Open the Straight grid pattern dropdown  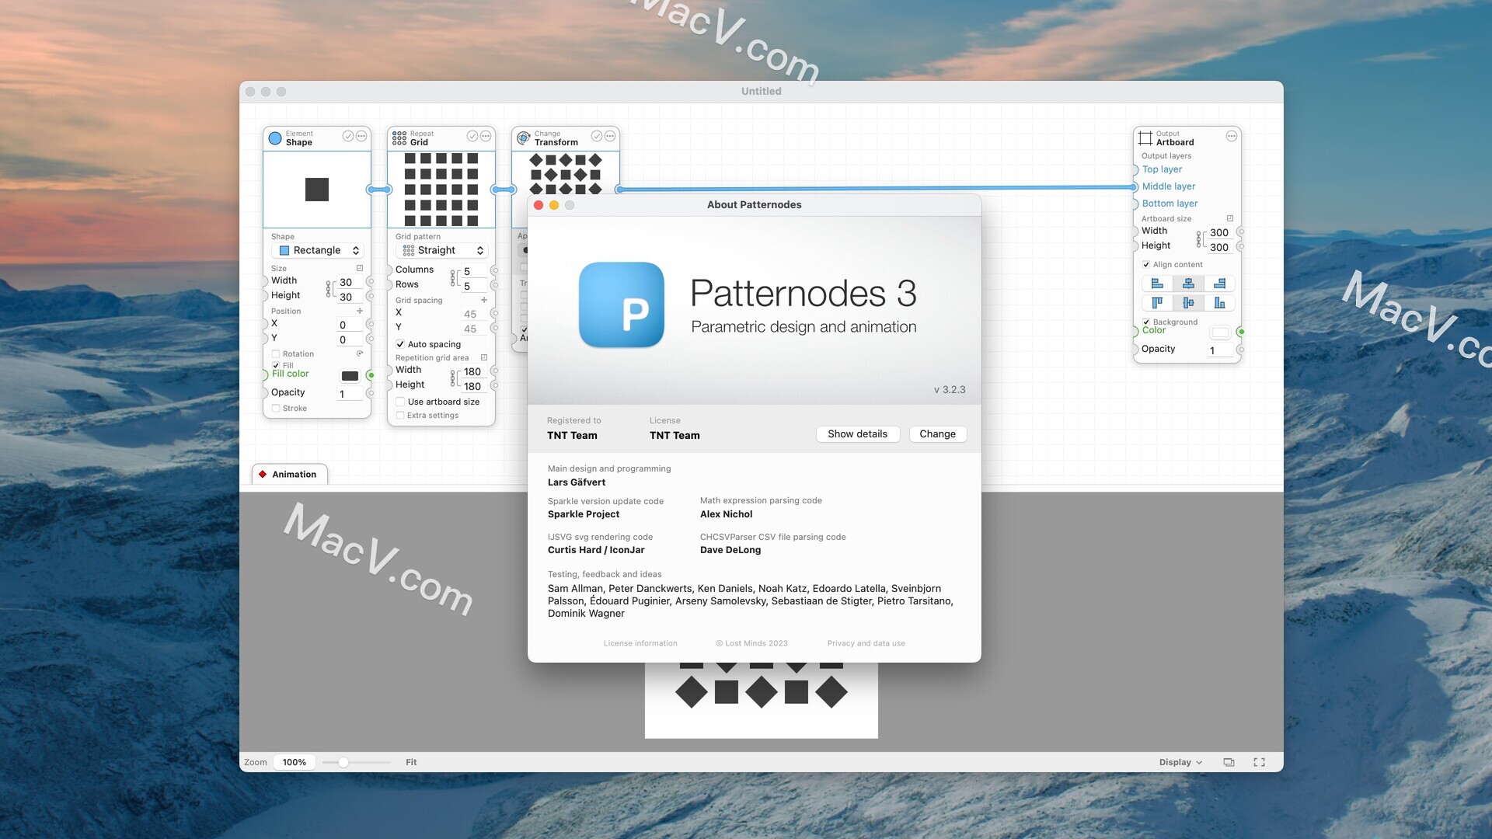point(441,250)
